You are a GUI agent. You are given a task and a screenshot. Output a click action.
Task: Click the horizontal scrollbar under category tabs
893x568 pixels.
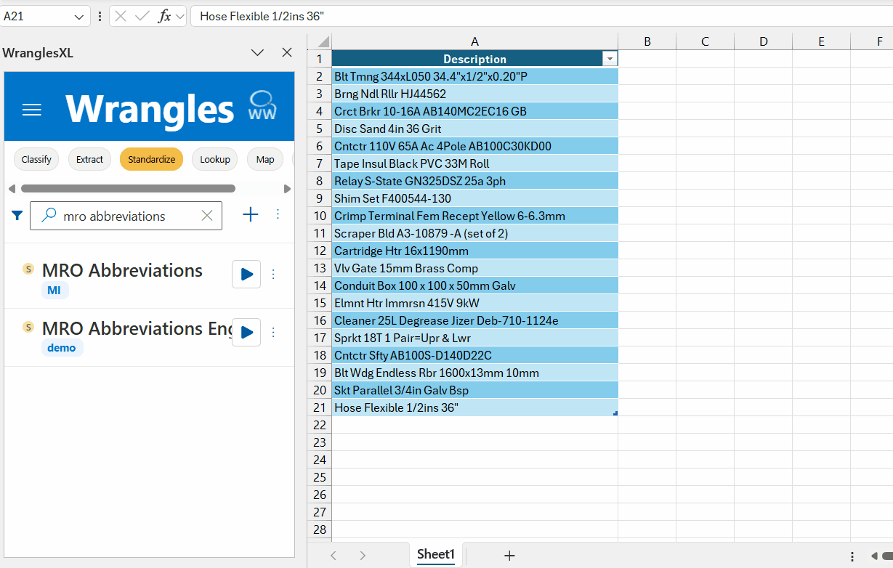(x=128, y=189)
